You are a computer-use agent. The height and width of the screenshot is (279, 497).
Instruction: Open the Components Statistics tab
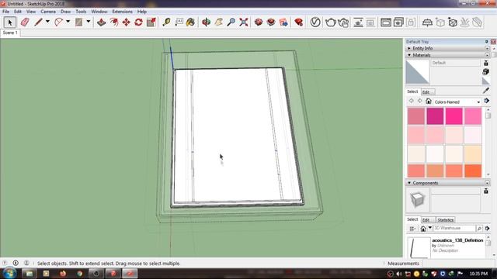point(445,220)
